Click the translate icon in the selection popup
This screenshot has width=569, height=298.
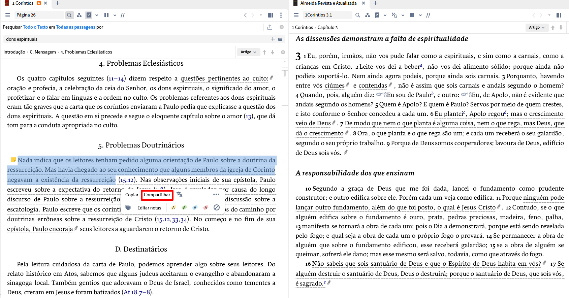[x=179, y=195]
